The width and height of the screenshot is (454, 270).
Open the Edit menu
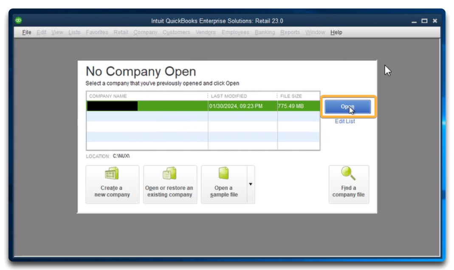tap(41, 32)
